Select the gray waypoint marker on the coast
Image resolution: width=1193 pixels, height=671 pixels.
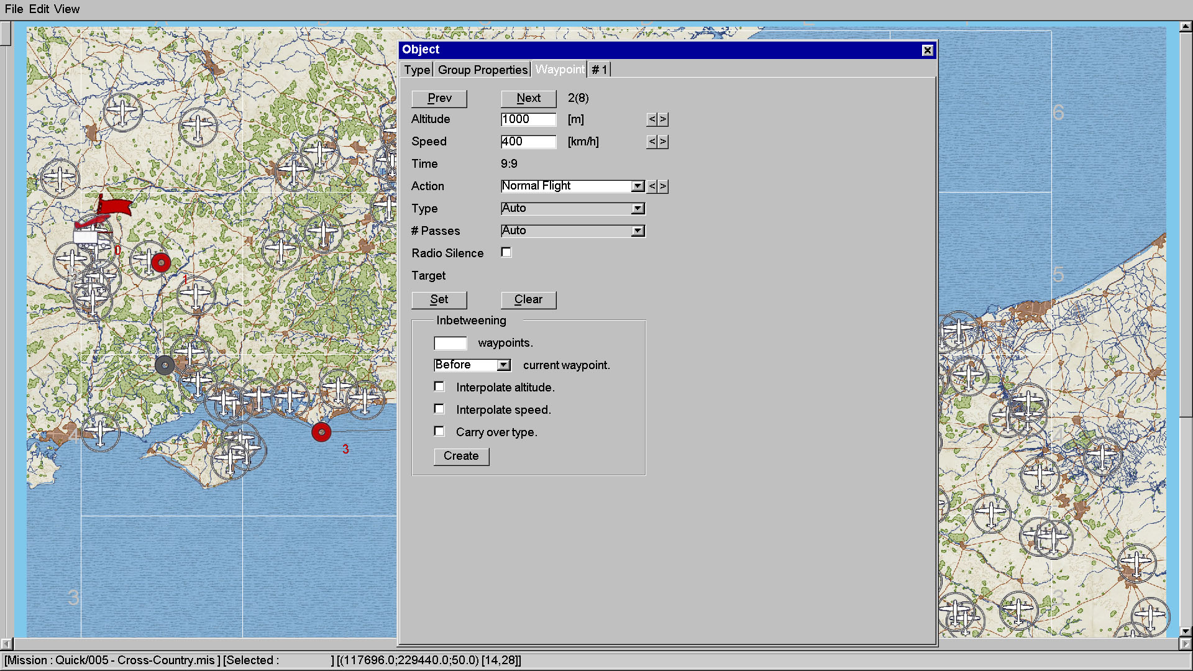coord(165,365)
